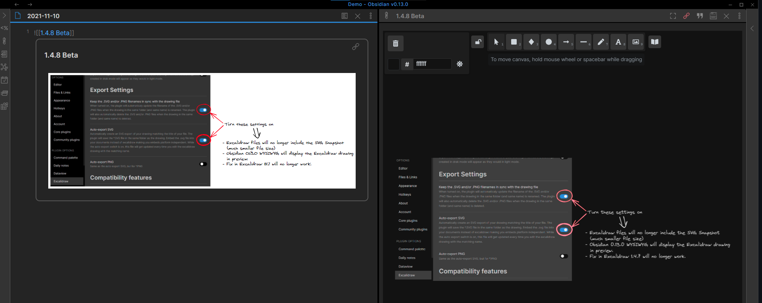Expand the right sidebar chevron

(753, 28)
